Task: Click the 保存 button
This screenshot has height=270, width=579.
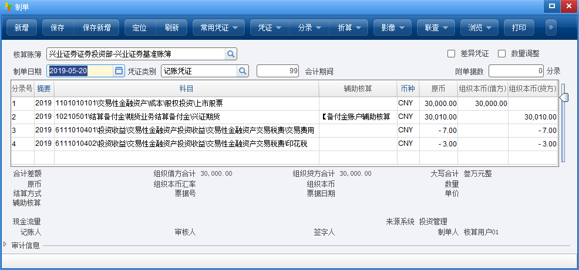Action: coord(58,28)
